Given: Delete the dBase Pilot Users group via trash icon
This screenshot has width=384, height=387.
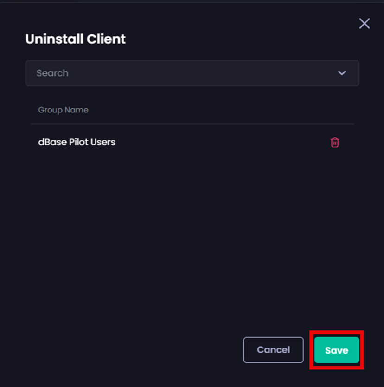Looking at the screenshot, I should [334, 142].
